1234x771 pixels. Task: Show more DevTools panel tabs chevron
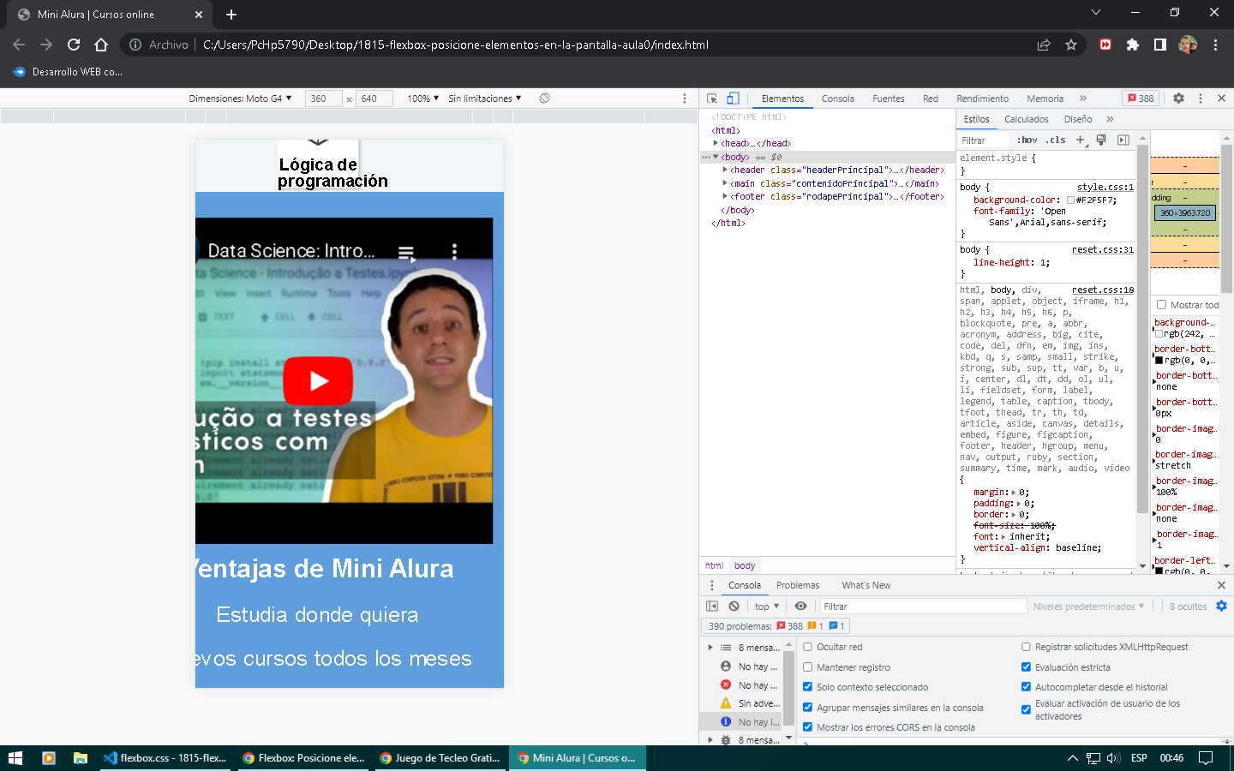1083,99
